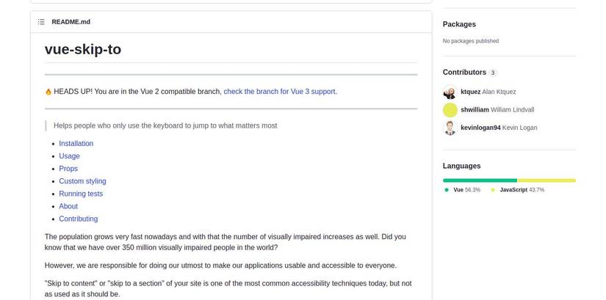Navigate to Custom styling section
Viewport: 606px width, 300px height.
point(82,181)
